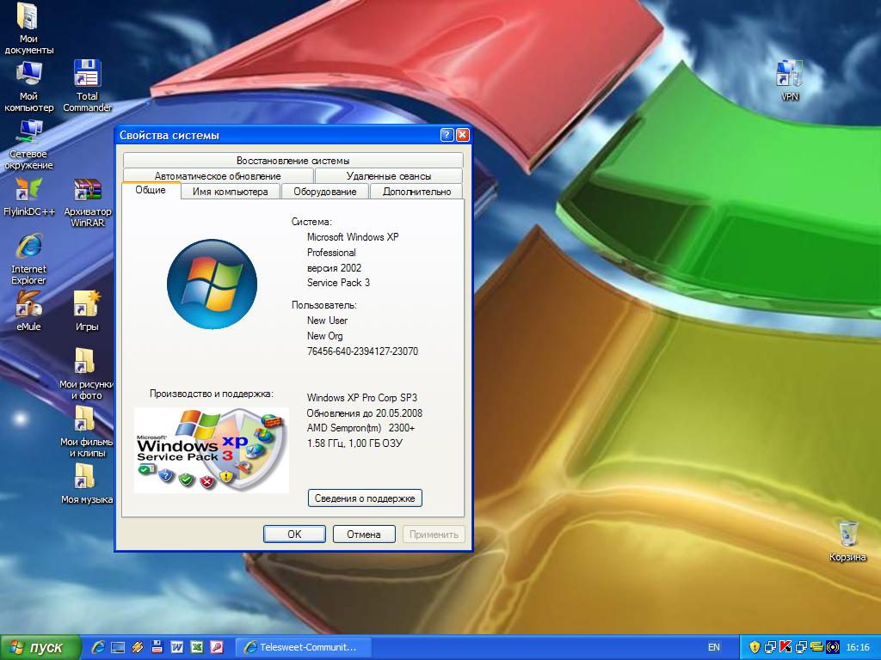Switch to the Оборудование tab
Viewport: 881px width, 660px height.
point(325,192)
